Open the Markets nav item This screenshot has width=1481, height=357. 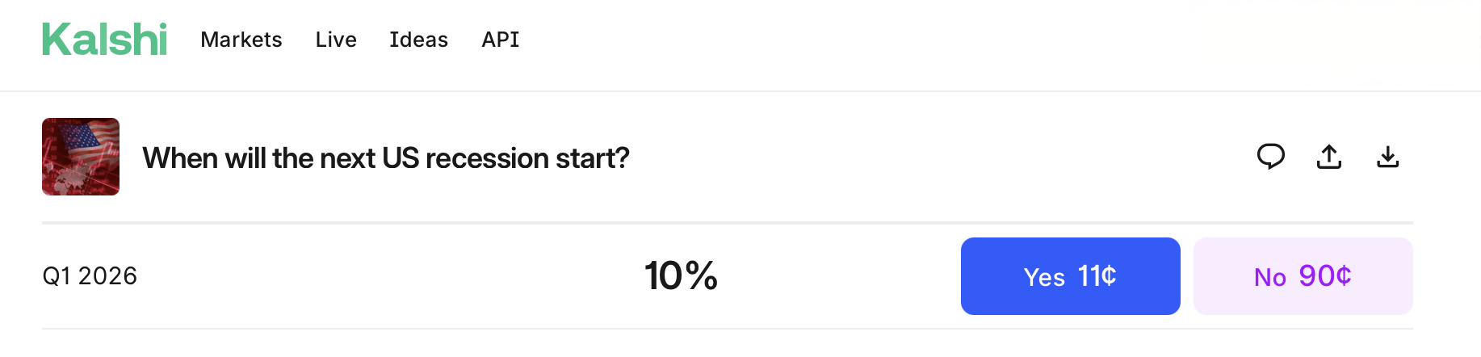(x=241, y=40)
